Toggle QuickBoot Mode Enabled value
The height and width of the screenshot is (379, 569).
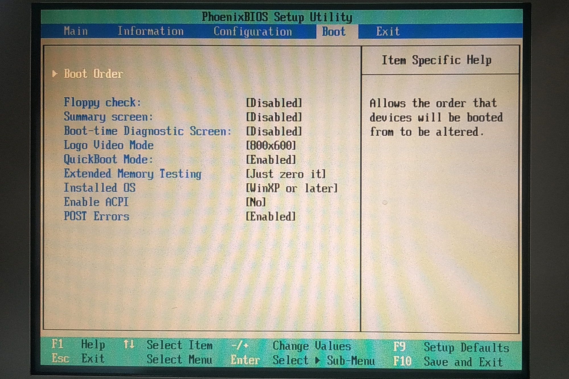click(271, 160)
